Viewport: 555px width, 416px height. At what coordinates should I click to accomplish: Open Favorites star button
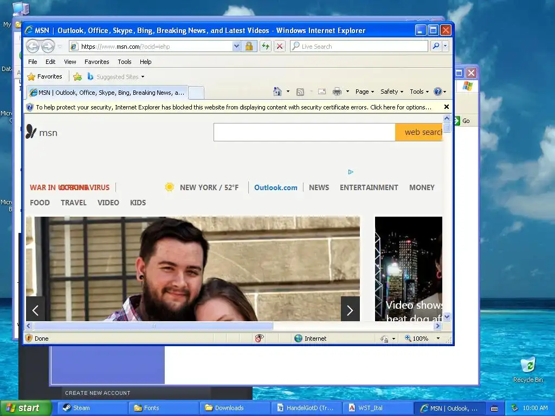coord(45,76)
